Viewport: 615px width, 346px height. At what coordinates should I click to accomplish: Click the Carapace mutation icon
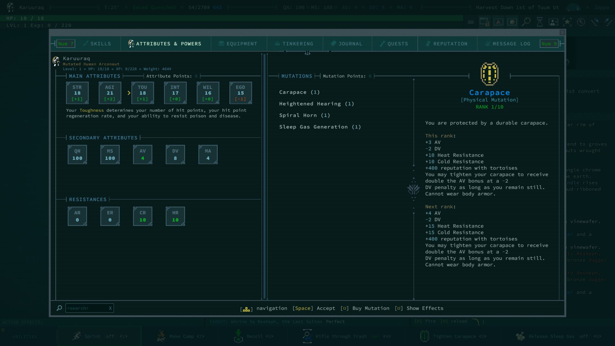coord(489,74)
